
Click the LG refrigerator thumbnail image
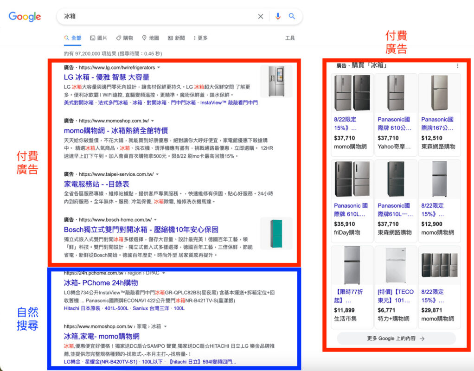point(276,81)
